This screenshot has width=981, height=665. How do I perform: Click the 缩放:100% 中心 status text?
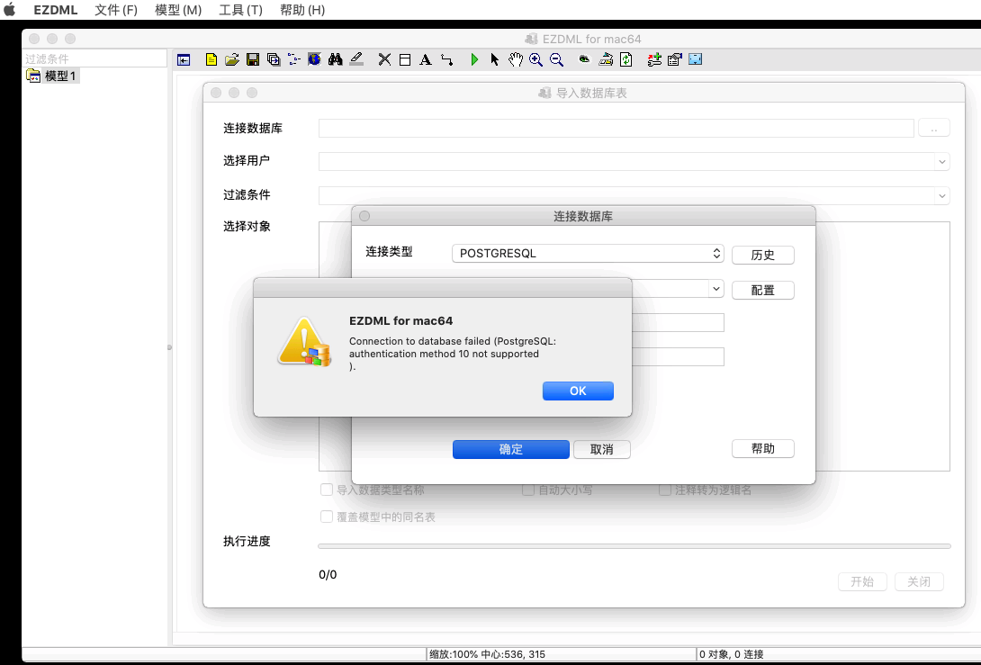[488, 654]
